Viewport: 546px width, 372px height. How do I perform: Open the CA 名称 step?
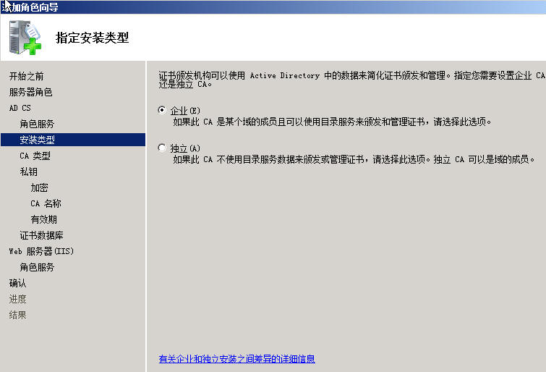click(46, 203)
